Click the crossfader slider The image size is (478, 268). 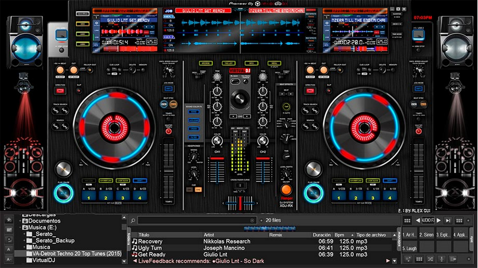pos(240,203)
